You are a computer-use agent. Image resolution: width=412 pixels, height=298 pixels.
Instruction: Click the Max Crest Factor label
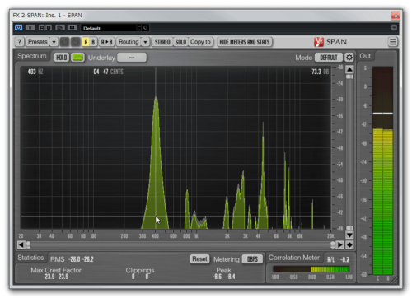coord(56,270)
